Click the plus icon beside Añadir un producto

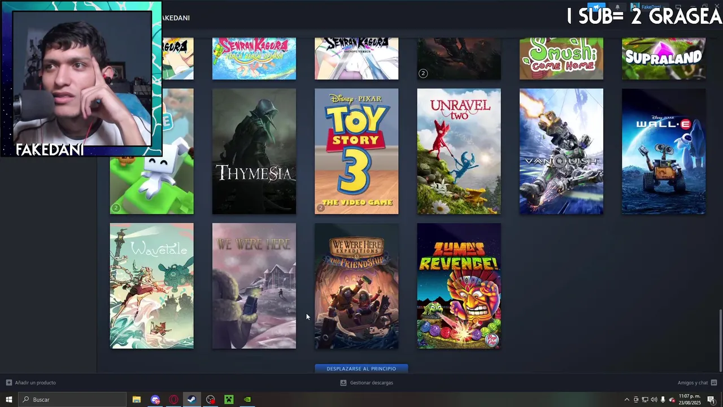(8, 383)
